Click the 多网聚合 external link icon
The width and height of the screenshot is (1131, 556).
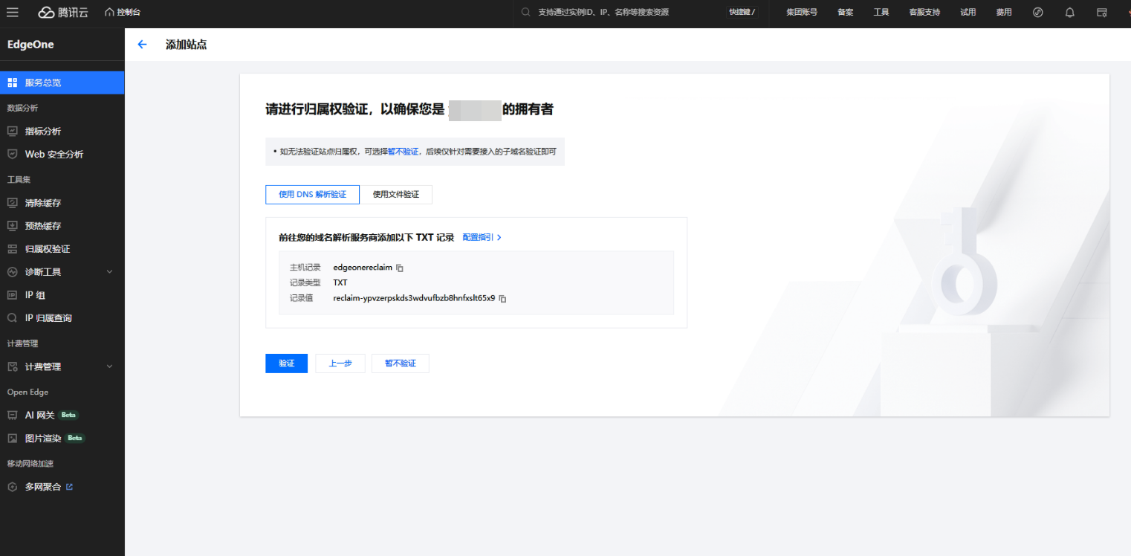70,487
